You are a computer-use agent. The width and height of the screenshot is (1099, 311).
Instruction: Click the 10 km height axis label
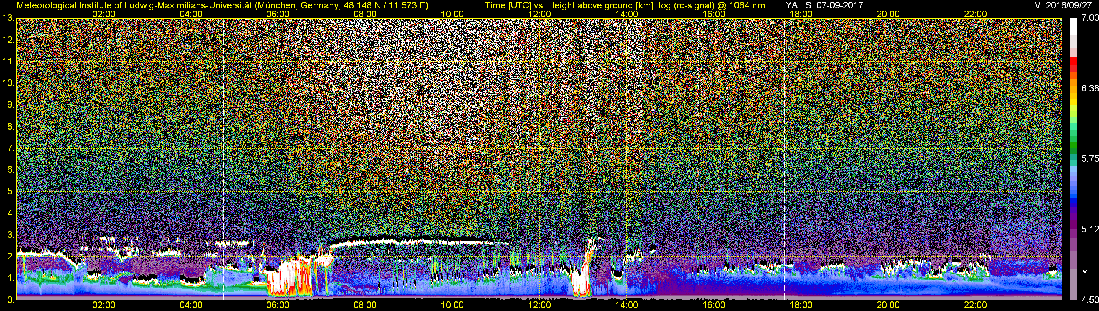point(8,83)
